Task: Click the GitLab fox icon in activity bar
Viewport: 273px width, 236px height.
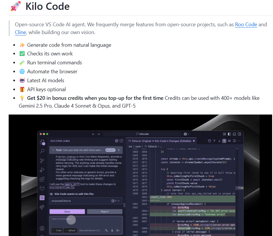Action: 42,188
